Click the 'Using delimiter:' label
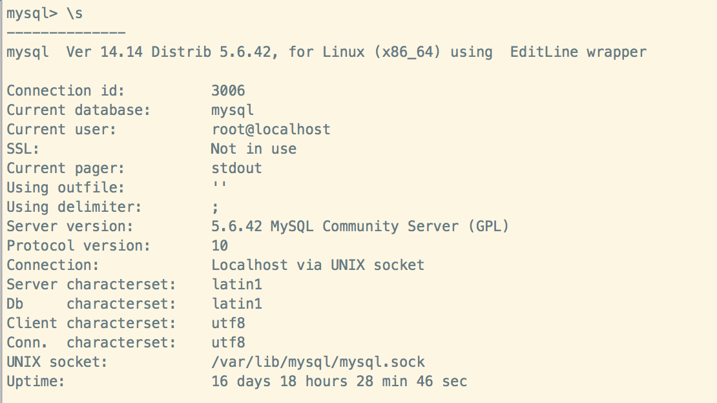The image size is (717, 403). point(74,207)
